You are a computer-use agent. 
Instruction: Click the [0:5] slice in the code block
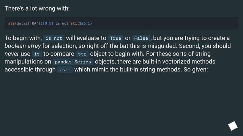tap(48, 23)
